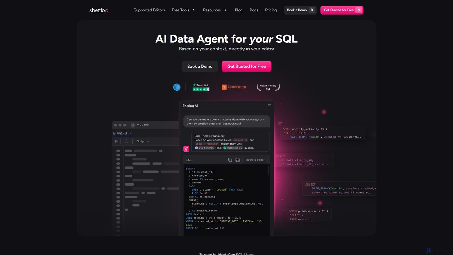Click the 'FROM deals d' SQL line

click(x=195, y=214)
